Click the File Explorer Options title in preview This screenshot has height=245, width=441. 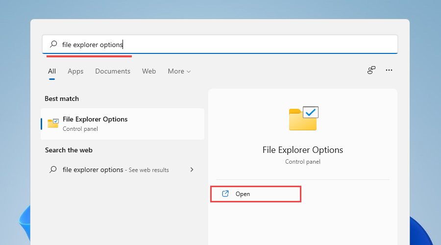click(303, 150)
